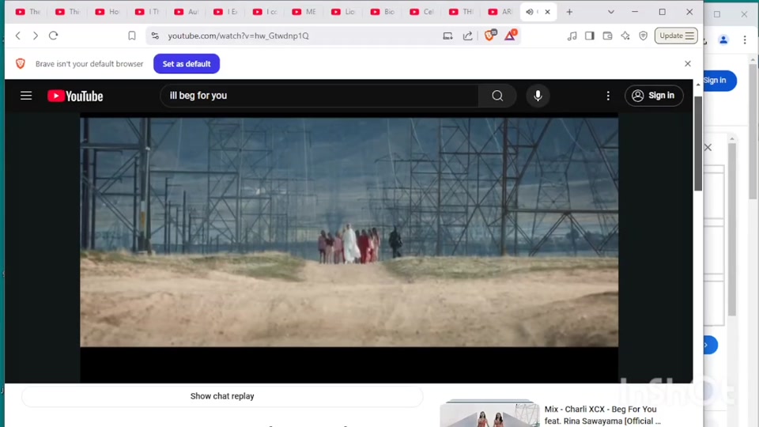Open the YouTube hamburger guide menu
759x427 pixels.
[26, 96]
